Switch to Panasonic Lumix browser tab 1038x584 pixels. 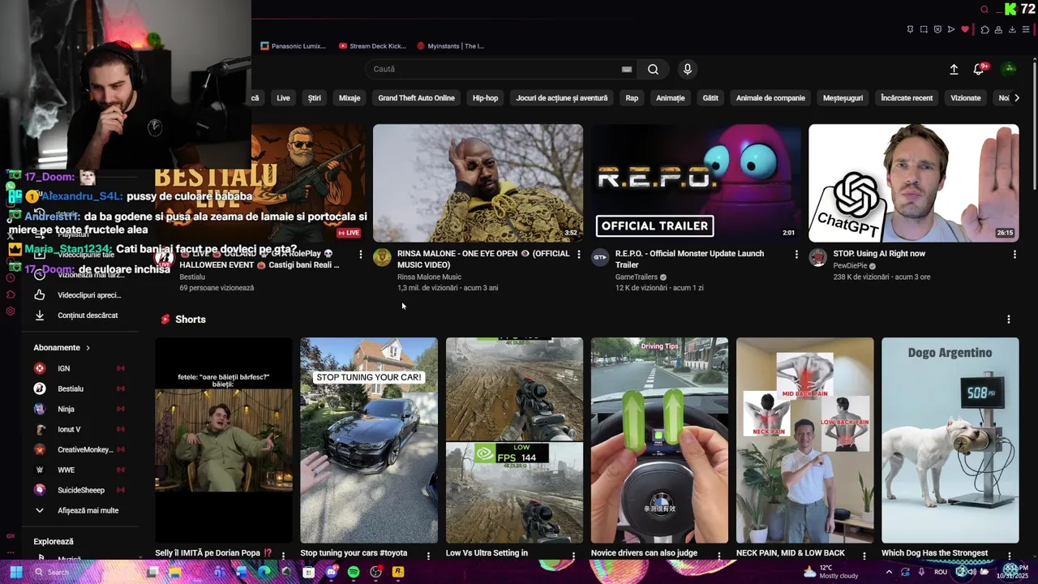click(x=294, y=46)
